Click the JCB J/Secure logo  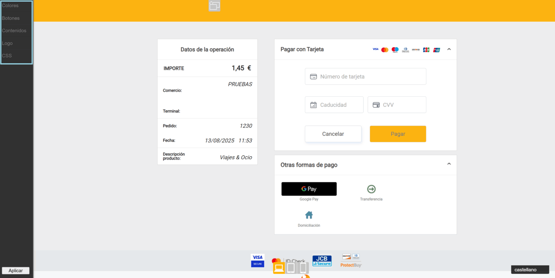pos(322,261)
